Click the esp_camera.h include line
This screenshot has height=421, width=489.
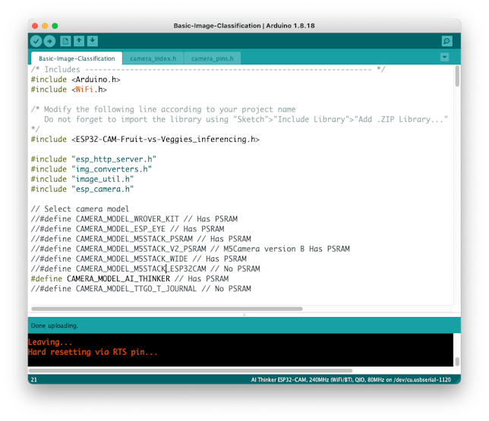click(82, 189)
